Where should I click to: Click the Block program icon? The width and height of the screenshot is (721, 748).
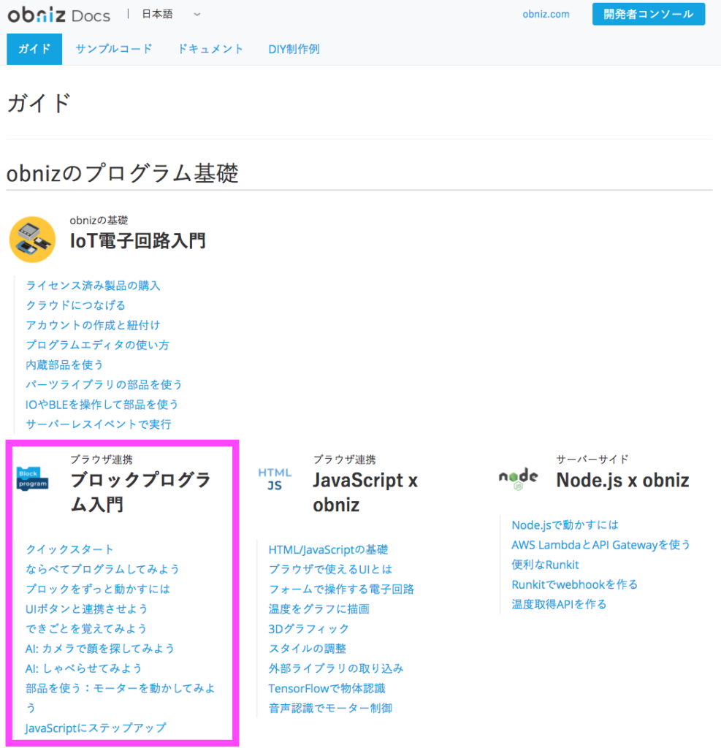(32, 478)
